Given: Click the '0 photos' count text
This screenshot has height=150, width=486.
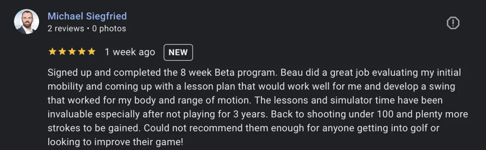Looking at the screenshot, I should [109, 29].
